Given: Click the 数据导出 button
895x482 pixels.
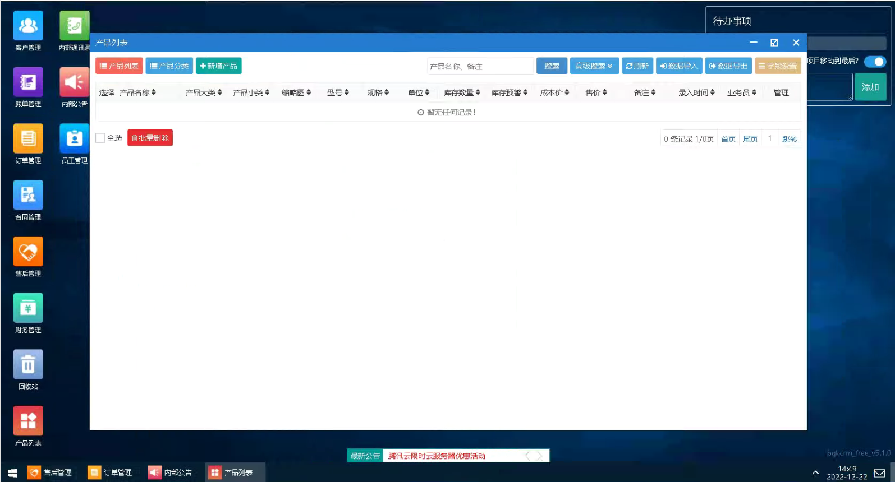Looking at the screenshot, I should click(728, 66).
